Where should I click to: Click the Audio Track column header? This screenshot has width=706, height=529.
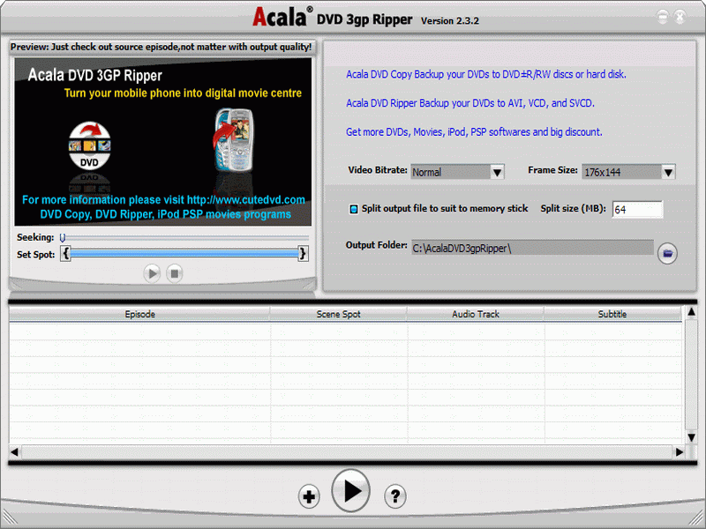coord(476,314)
